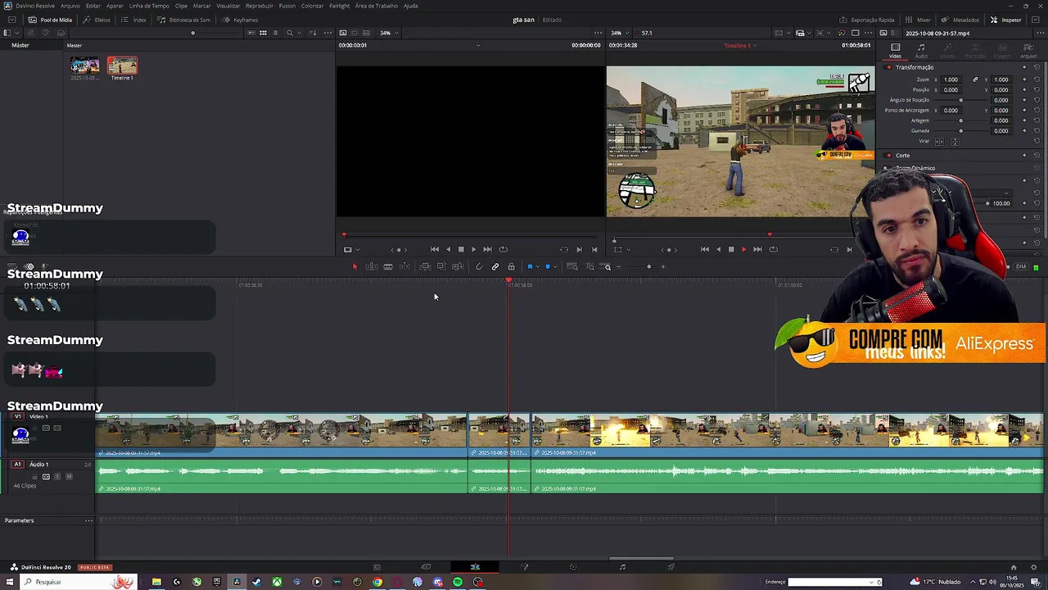Open the Mixer panel
The image size is (1048, 590).
coord(919,20)
